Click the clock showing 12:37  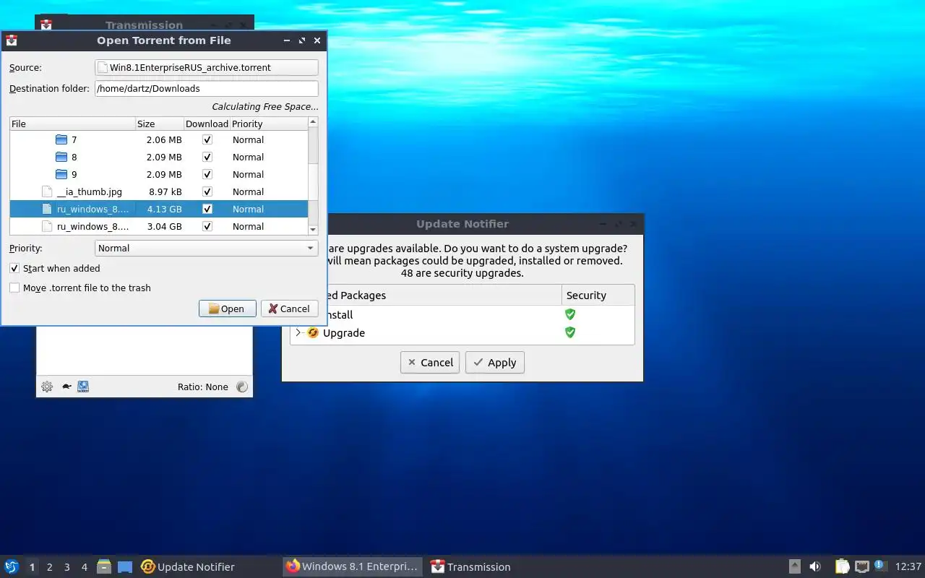coord(908,566)
